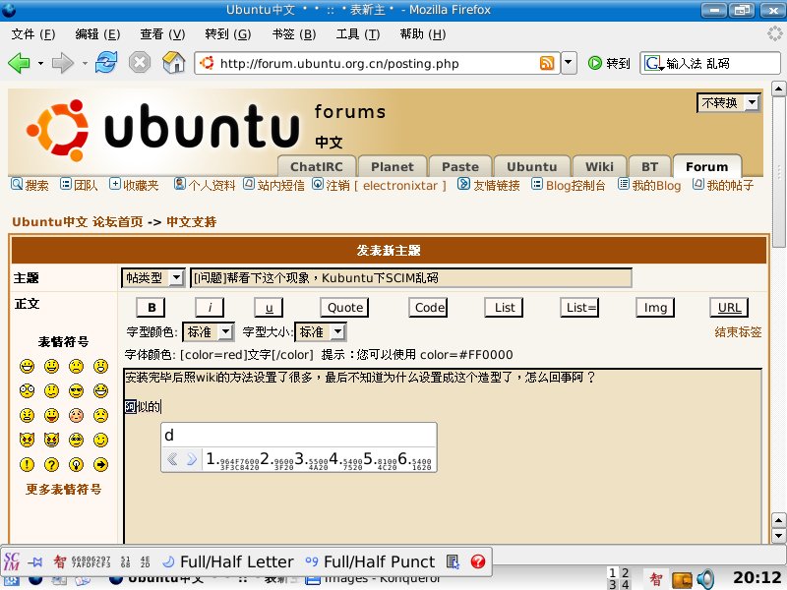Screen dimensions: 787x590
Task: Insert the tongue-out smiley
Action: pos(52,415)
